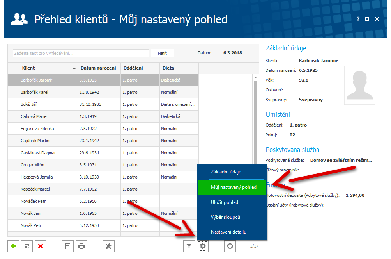This screenshot has width=391, height=259.
Task: Click birth date 6.12.1950 cell
Action: click(x=99, y=225)
